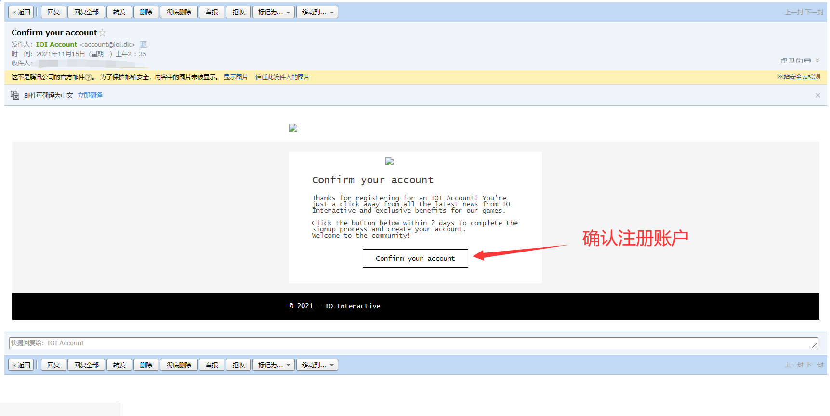Click the sender name IOI Account

pyautogui.click(x=56, y=44)
